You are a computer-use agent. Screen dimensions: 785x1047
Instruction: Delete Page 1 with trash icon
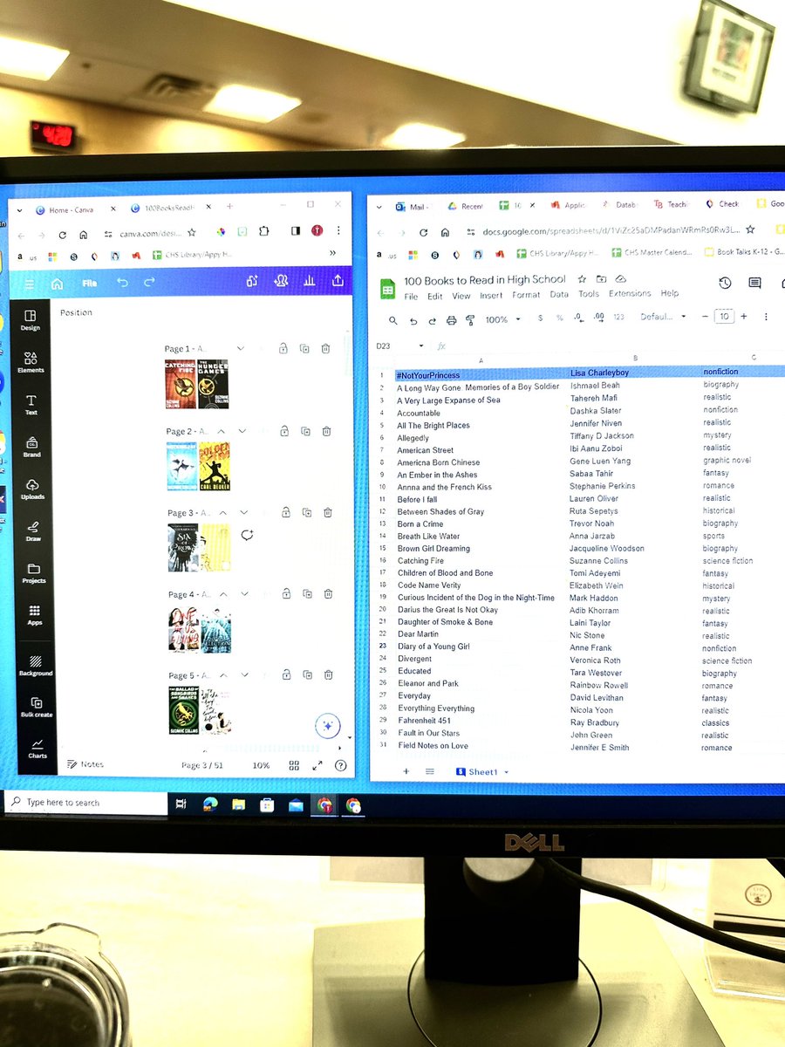[325, 348]
